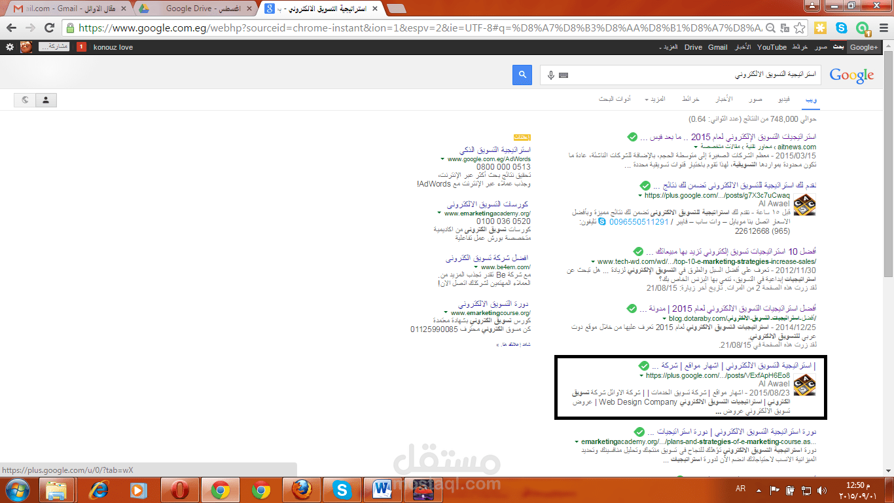Image resolution: width=894 pixels, height=503 pixels.
Task: Click the browser forward arrow
Action: coord(30,28)
